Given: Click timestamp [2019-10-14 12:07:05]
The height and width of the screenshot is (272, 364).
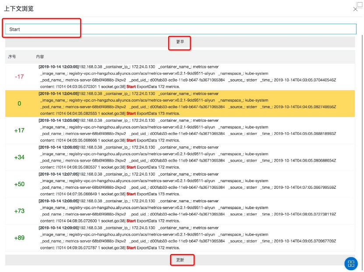Looking at the screenshot, I should (x=59, y=174).
